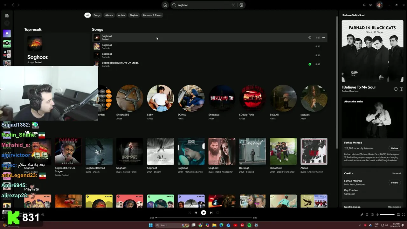Open the notifications bell
Viewport: 407px width, 229px height.
tap(364, 5)
